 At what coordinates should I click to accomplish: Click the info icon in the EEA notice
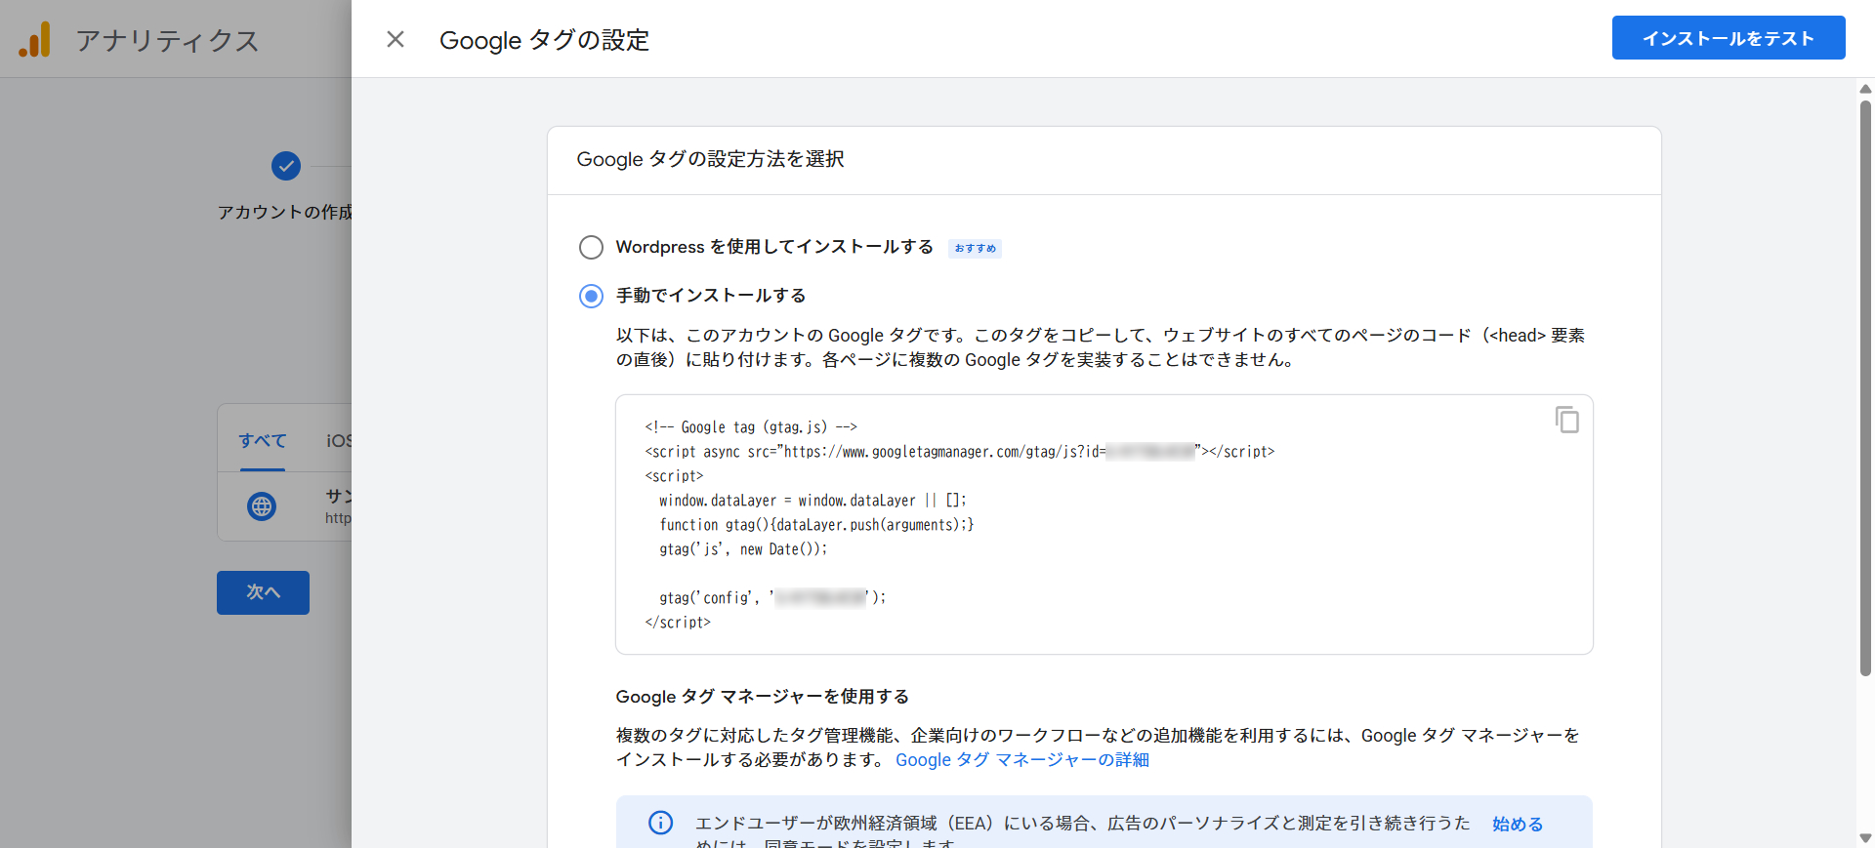point(661,823)
